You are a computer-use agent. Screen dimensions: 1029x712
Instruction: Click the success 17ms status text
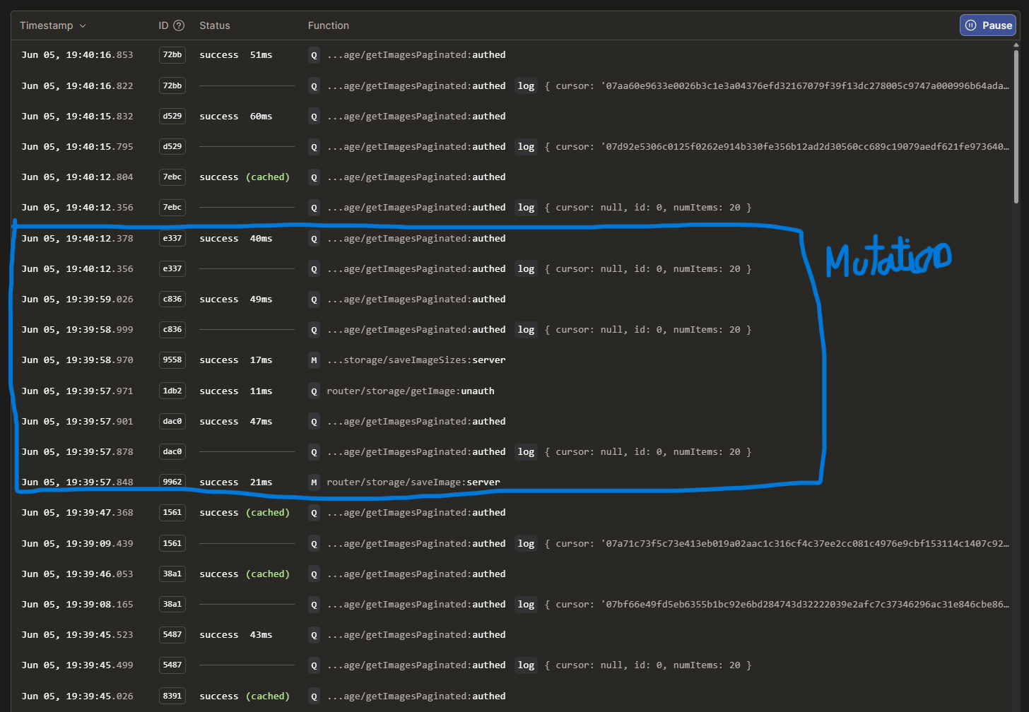[x=236, y=360]
